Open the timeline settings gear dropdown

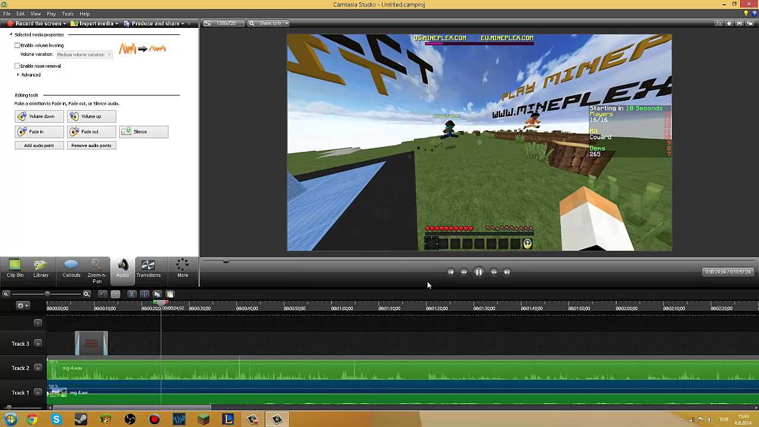23,306
